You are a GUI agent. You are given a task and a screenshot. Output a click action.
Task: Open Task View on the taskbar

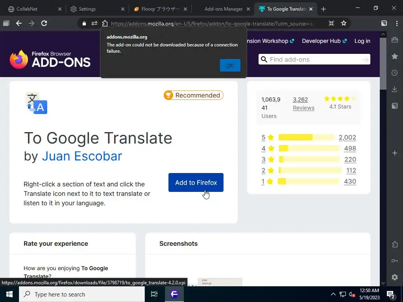pyautogui.click(x=154, y=294)
